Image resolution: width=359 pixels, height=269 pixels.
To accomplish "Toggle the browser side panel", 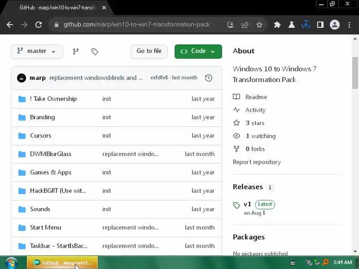I will click(x=320, y=25).
